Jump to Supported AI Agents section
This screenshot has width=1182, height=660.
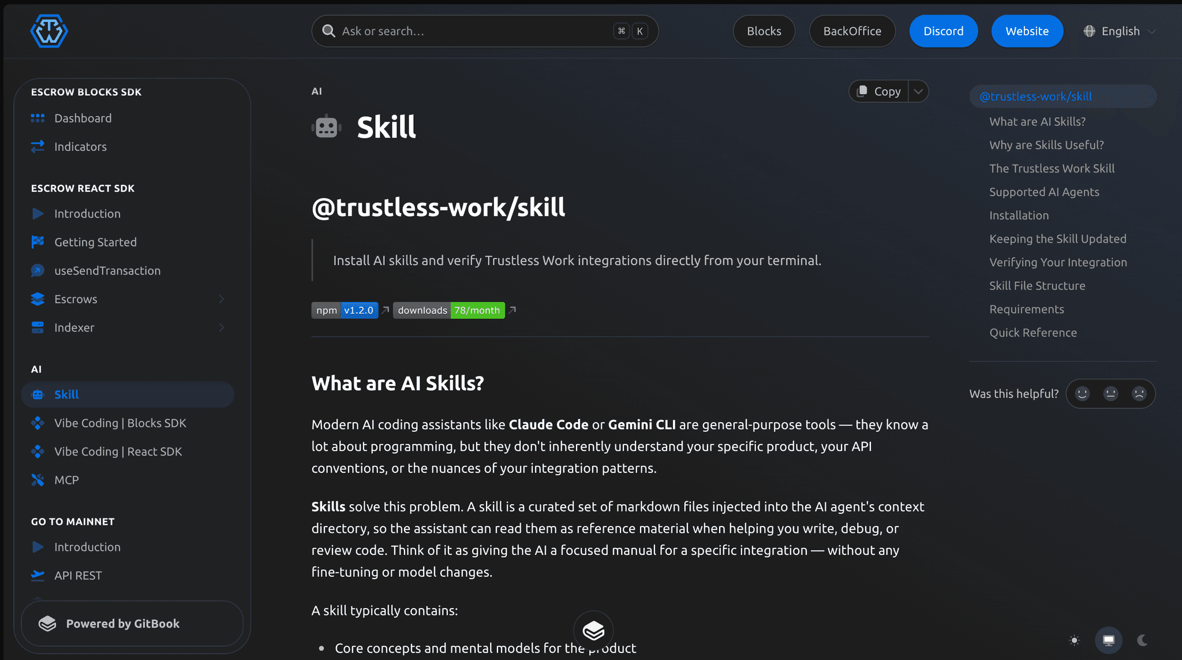1044,192
